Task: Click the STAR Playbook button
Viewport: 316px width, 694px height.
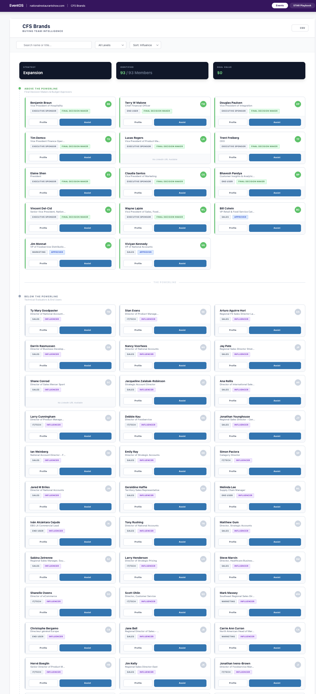Action: tap(302, 6)
